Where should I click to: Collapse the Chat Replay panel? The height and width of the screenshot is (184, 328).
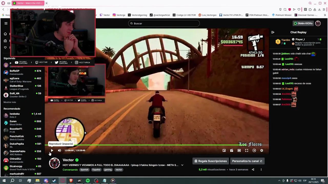click(x=273, y=32)
